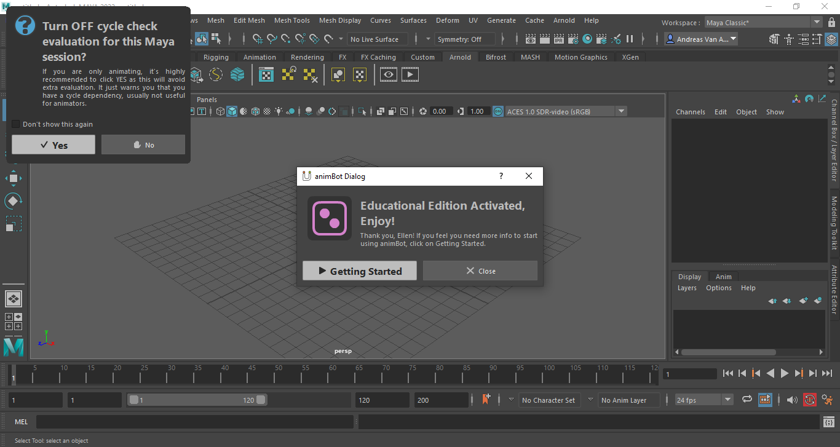Open the No Anim Layer dropdown arrow
840x447 pixels.
pos(590,400)
